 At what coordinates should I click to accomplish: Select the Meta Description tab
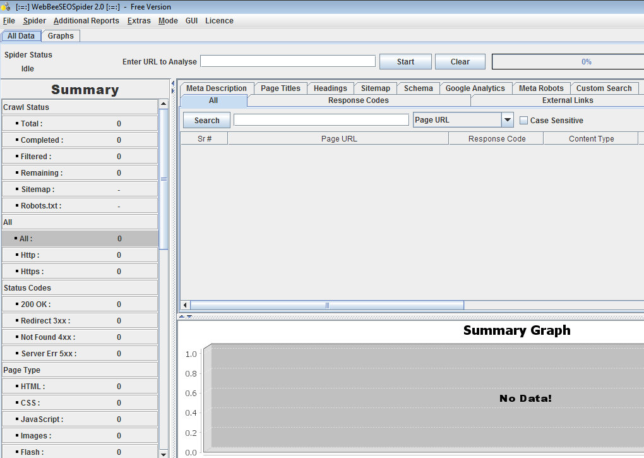[217, 88]
